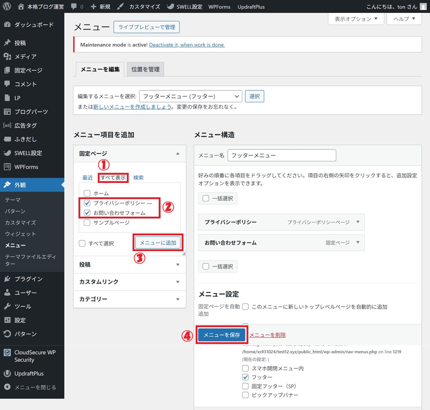
Task: Click the プラグイン plug icon in sidebar
Action: click(x=7, y=279)
